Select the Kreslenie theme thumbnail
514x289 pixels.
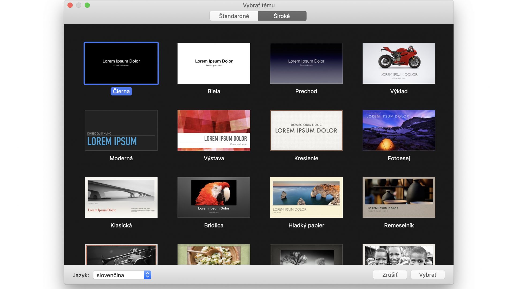click(x=306, y=130)
